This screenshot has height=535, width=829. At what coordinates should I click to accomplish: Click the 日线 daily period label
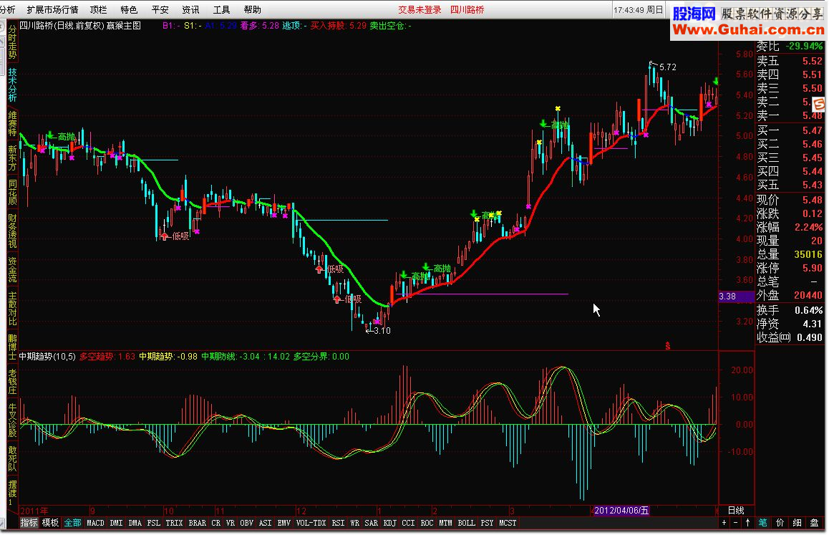(x=736, y=511)
